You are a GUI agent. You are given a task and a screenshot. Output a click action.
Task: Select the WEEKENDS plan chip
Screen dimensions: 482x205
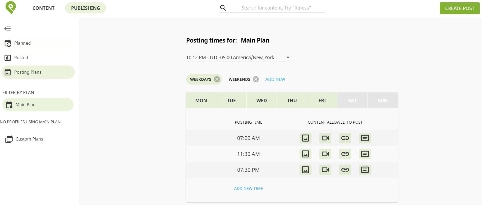[239, 79]
